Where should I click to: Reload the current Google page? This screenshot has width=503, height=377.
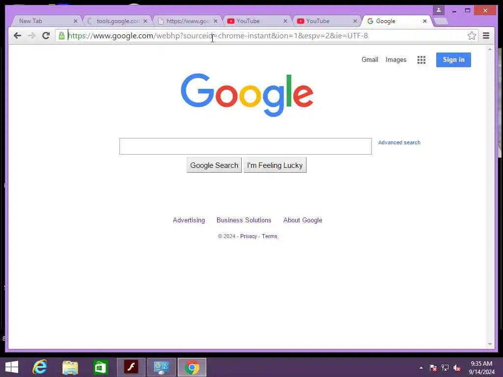click(x=46, y=35)
